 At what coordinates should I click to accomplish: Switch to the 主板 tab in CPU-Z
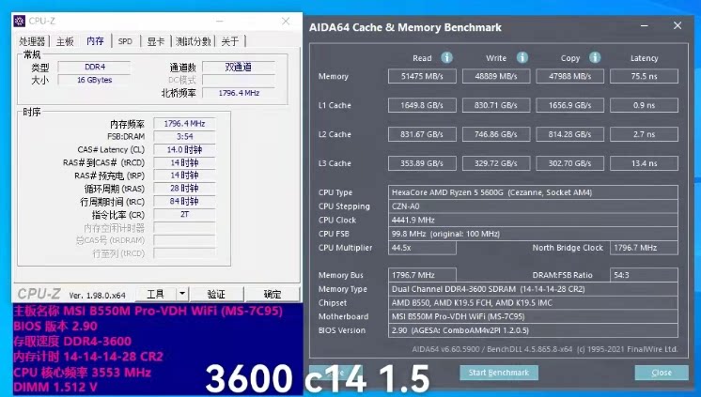pos(65,41)
